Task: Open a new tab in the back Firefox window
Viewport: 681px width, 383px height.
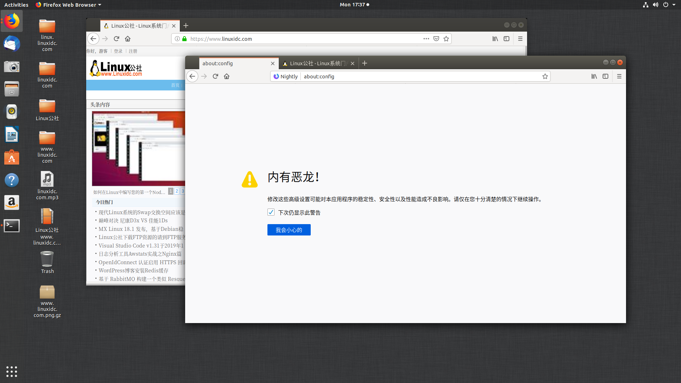Action: pos(186,26)
